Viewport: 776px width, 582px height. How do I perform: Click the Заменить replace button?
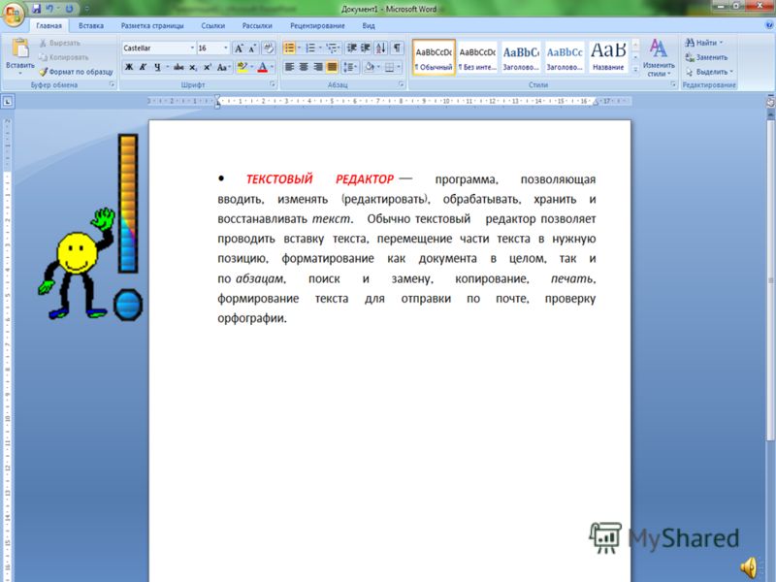[x=707, y=57]
